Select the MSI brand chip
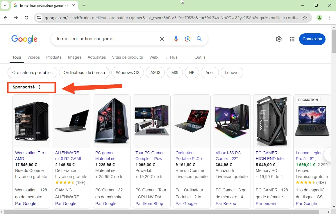 175,72
